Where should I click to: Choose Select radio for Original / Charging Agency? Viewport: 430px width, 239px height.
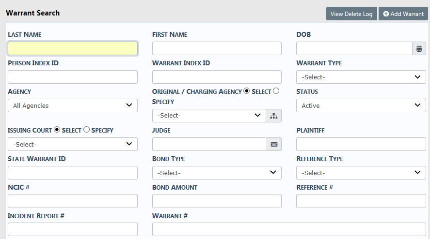[246, 91]
